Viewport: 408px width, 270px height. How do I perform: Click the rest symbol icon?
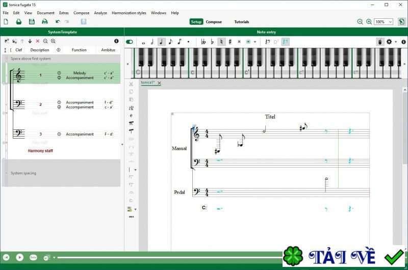pos(267,42)
